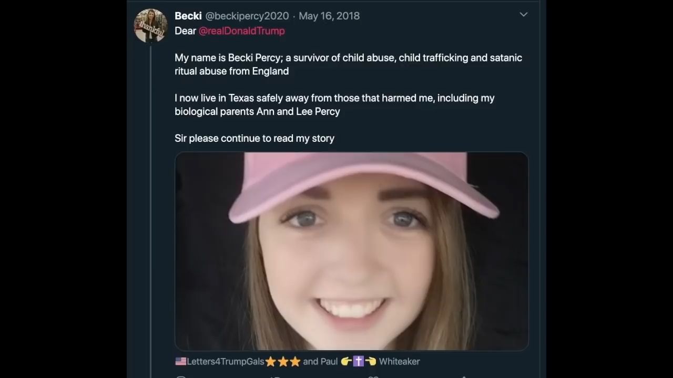Click the May 16, 2018 timestamp
Viewport: 673px width, 378px height.
[329, 16]
